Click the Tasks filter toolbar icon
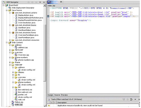 pos(131,99)
